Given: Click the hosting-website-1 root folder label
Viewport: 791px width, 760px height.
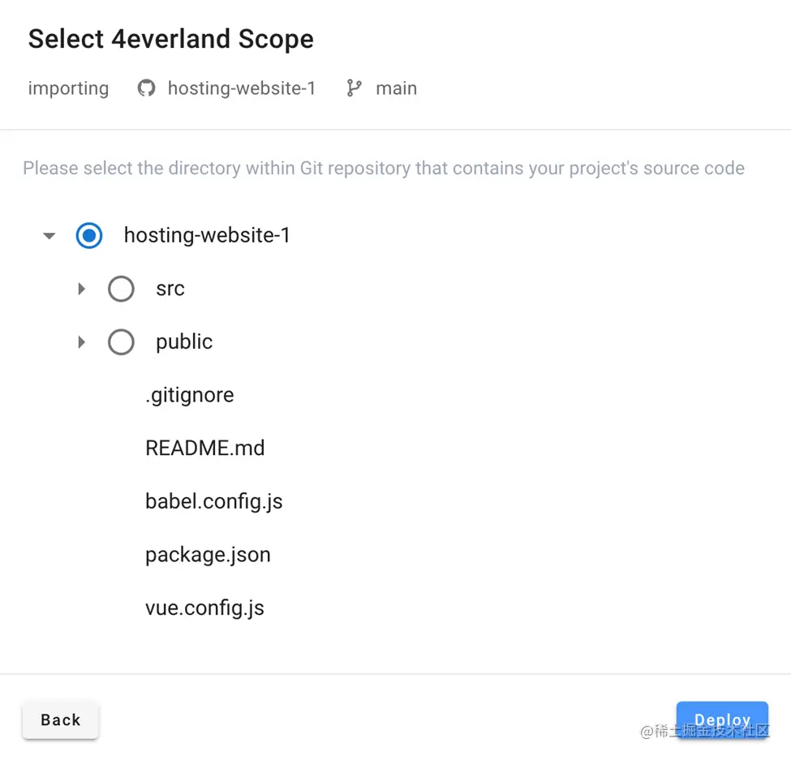Looking at the screenshot, I should click(x=207, y=236).
